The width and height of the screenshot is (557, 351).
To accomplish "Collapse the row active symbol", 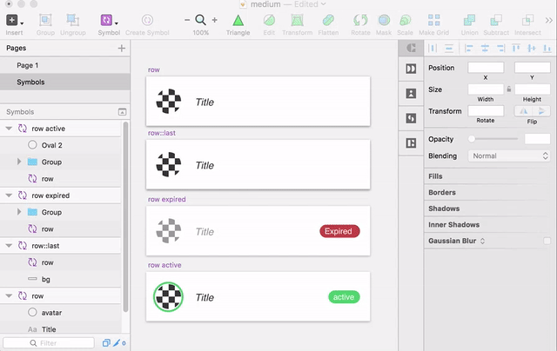I will coord(9,129).
